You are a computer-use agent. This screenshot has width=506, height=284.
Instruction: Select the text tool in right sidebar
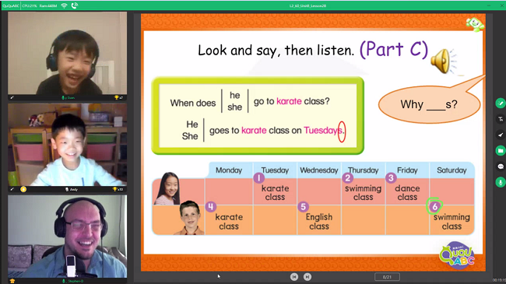click(x=501, y=119)
